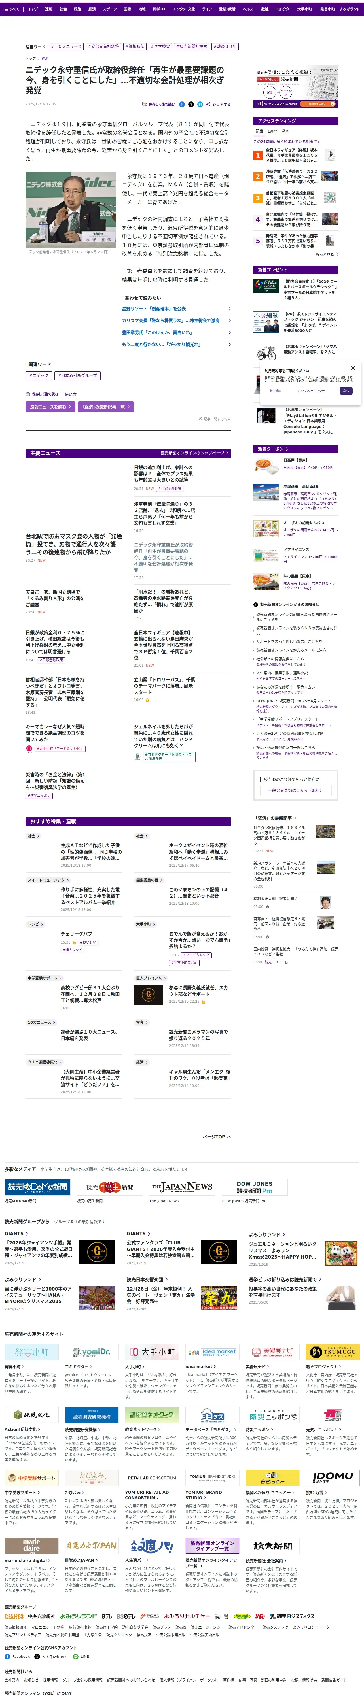Open the 経済 top navigation item
The height and width of the screenshot is (1700, 364).
[x=92, y=9]
